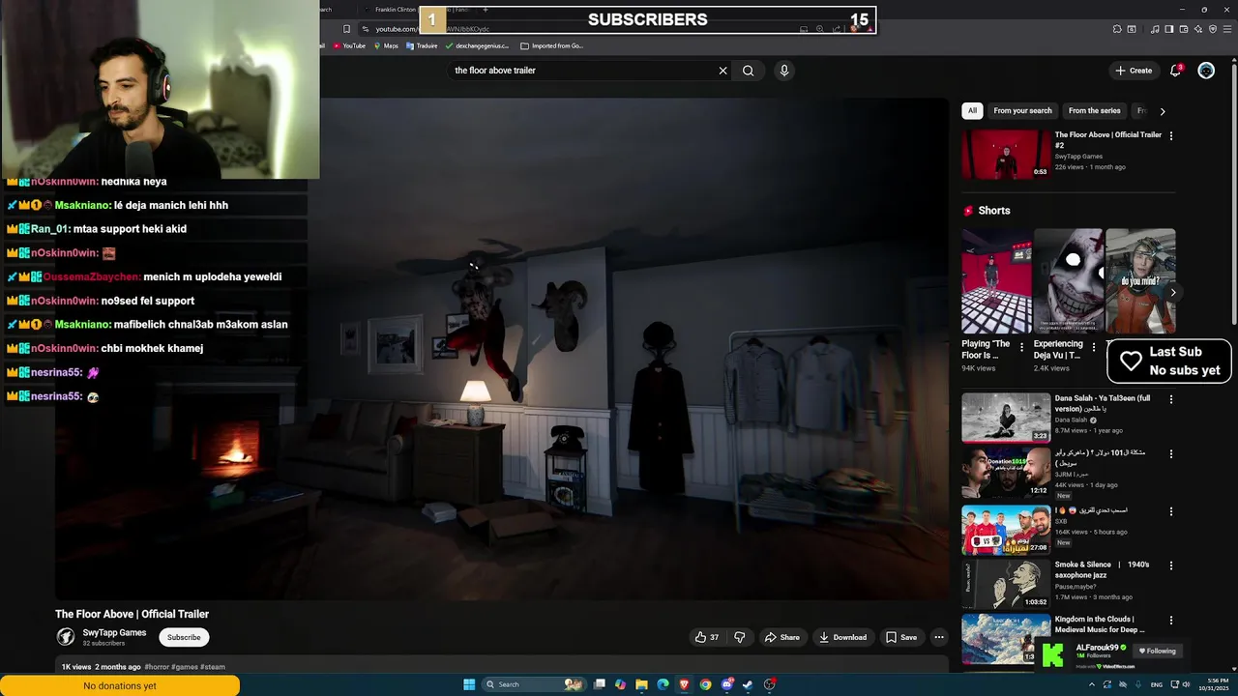The height and width of the screenshot is (696, 1238).
Task: Open Discord from the taskbar
Action: pyautogui.click(x=726, y=684)
